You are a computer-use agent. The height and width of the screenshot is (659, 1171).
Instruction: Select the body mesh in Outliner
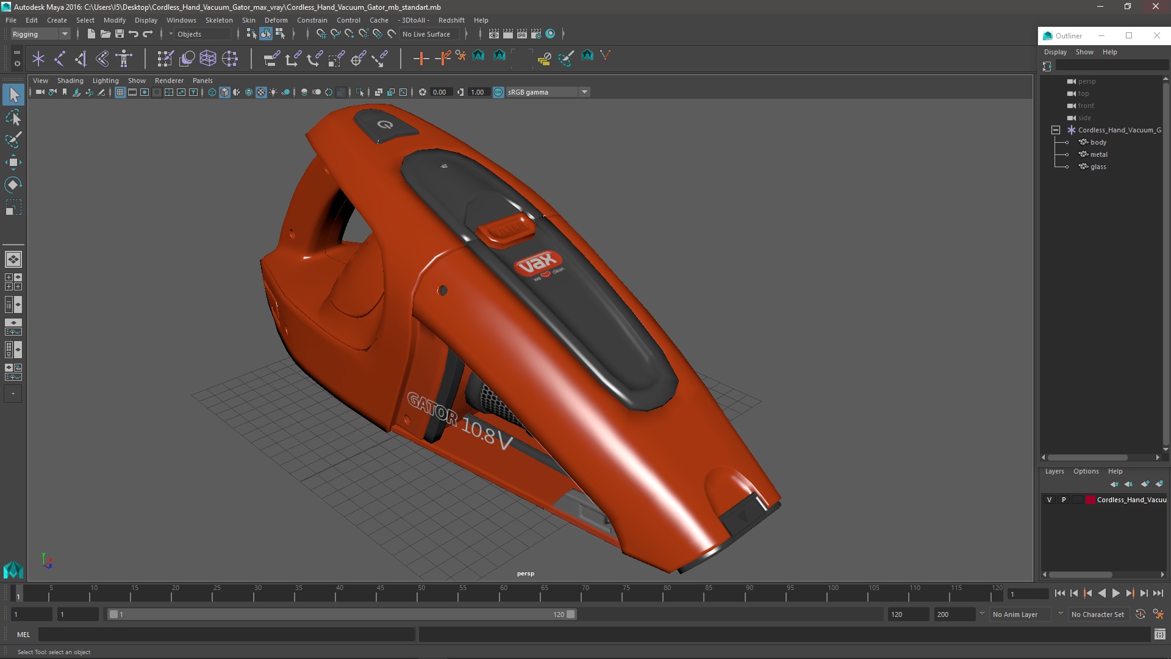pos(1098,142)
